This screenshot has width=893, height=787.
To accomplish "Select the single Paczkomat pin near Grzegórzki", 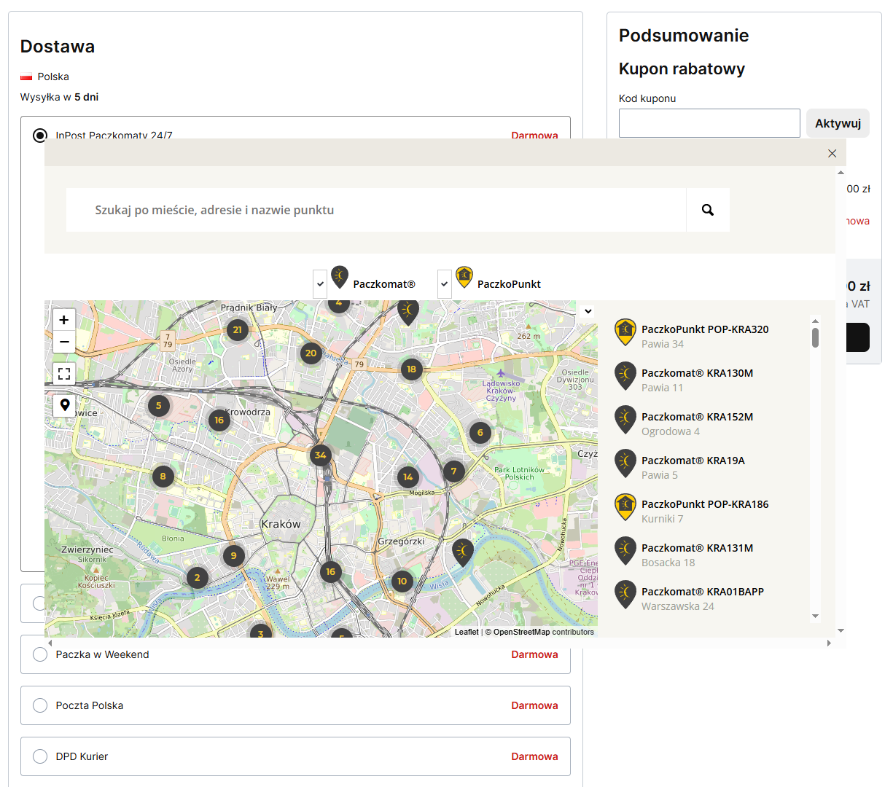I will 463,552.
